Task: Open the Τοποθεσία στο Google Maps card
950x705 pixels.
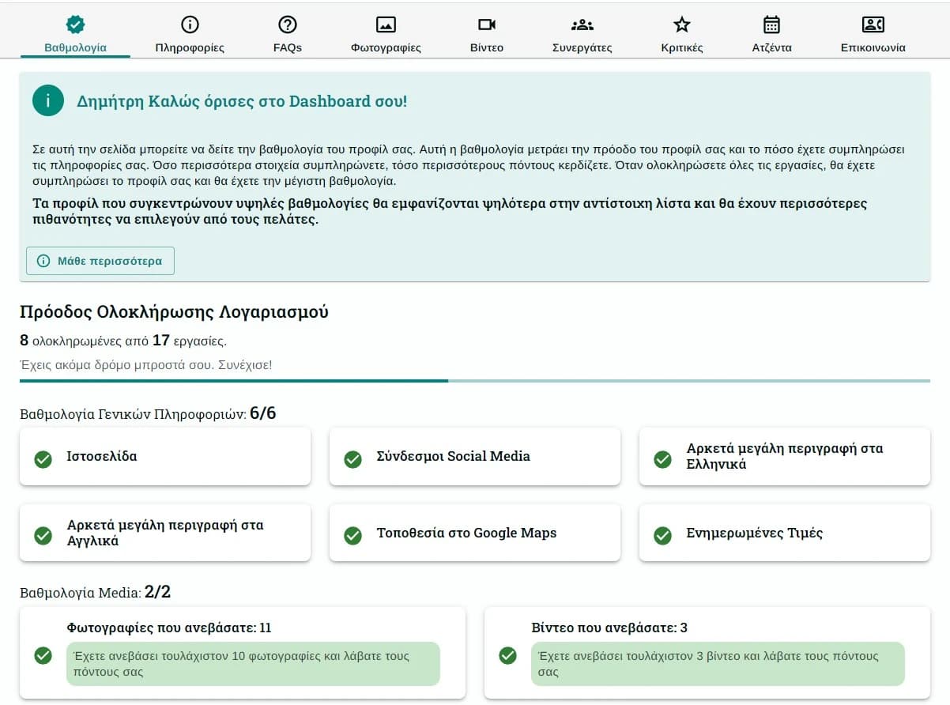Action: 475,533
